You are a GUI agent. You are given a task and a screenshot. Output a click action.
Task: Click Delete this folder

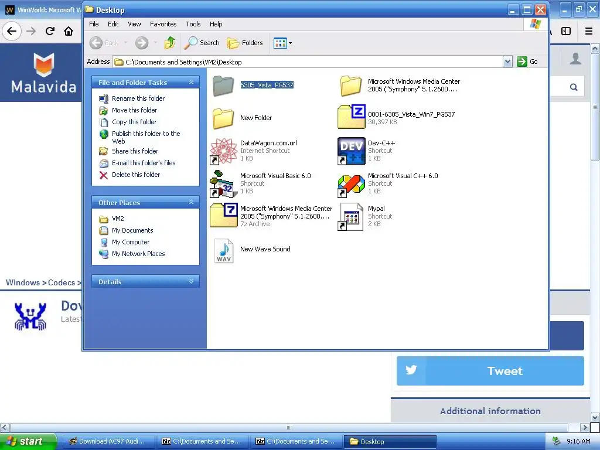(x=129, y=175)
